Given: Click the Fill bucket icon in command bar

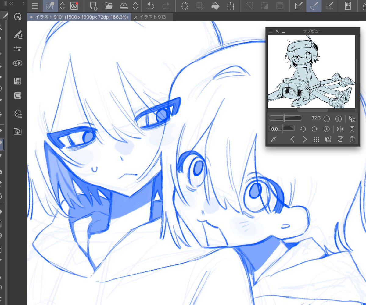Looking at the screenshot, I should [215, 6].
